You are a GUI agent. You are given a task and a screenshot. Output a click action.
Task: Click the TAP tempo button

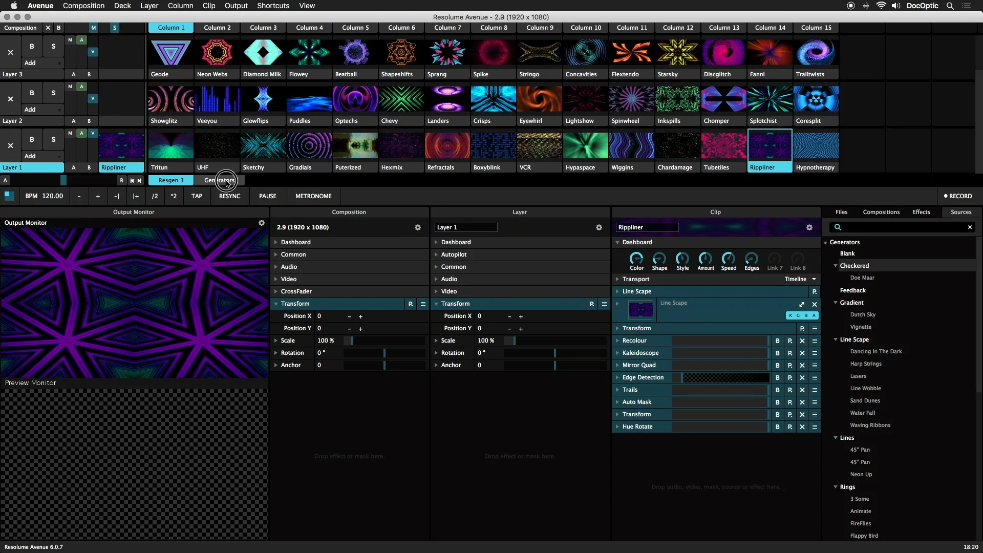point(197,196)
